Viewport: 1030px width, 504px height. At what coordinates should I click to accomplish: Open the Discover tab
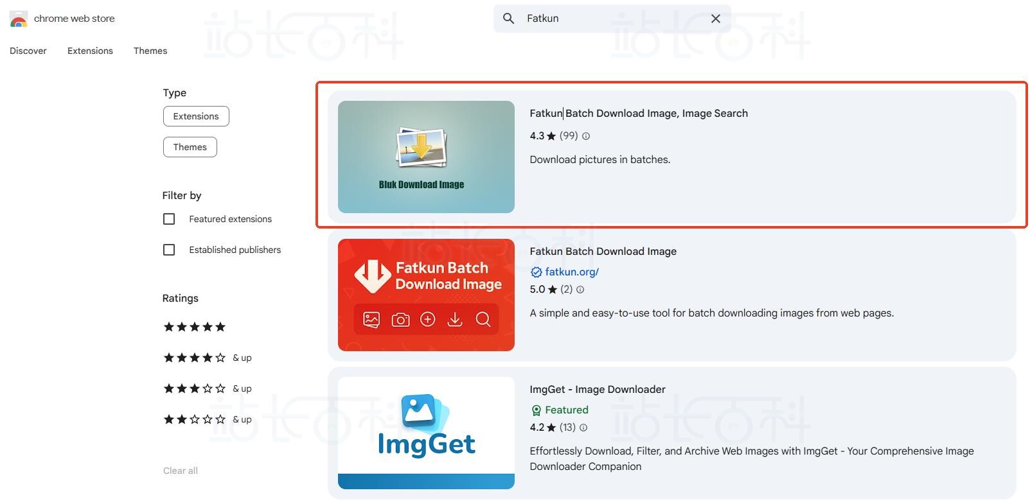click(28, 51)
